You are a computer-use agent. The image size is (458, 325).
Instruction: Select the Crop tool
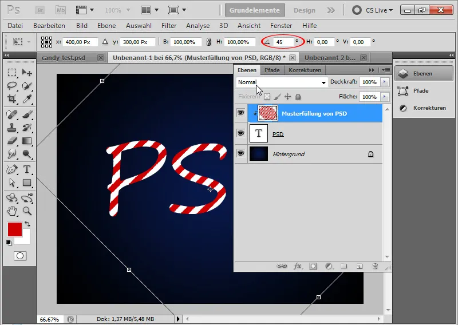click(12, 99)
